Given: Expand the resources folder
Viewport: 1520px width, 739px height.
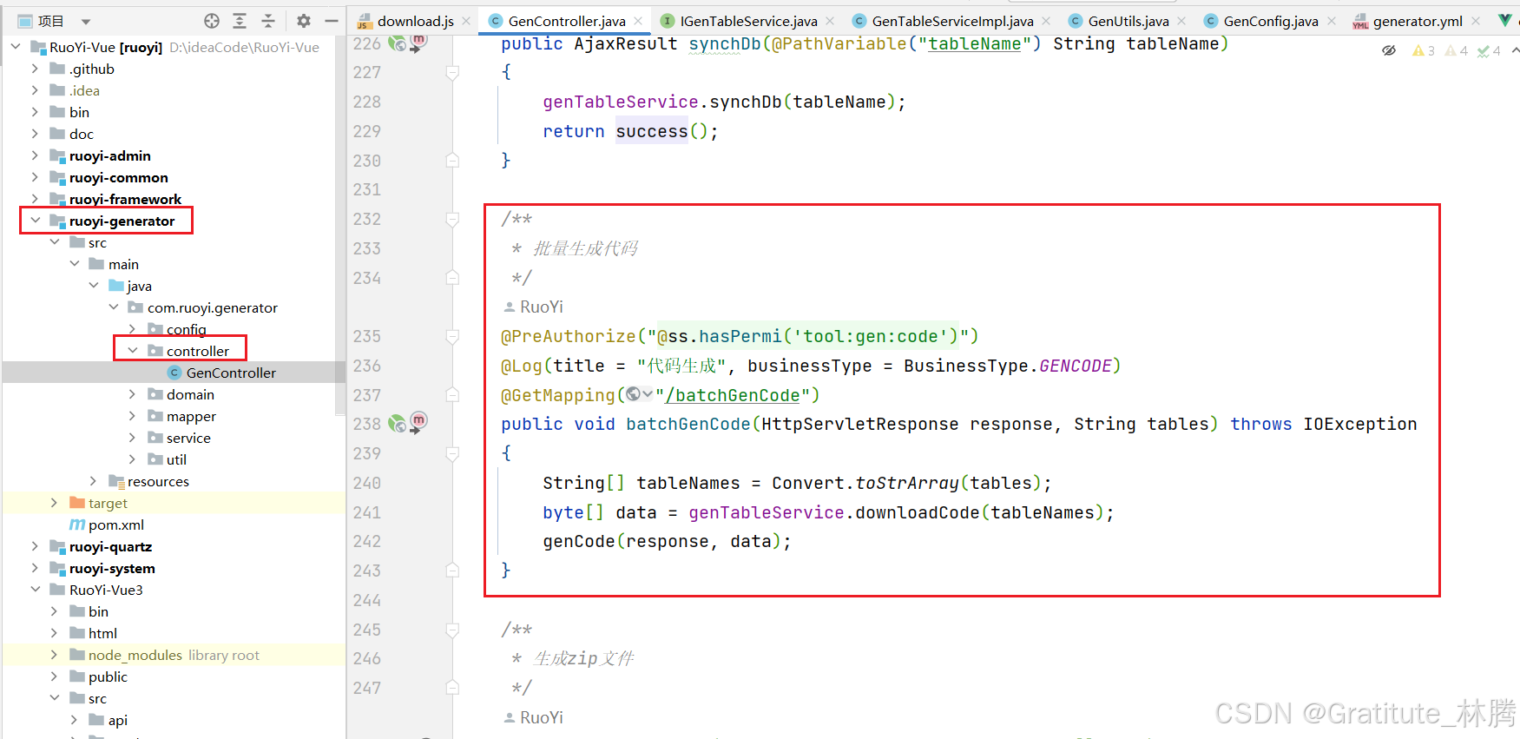Looking at the screenshot, I should click(93, 481).
